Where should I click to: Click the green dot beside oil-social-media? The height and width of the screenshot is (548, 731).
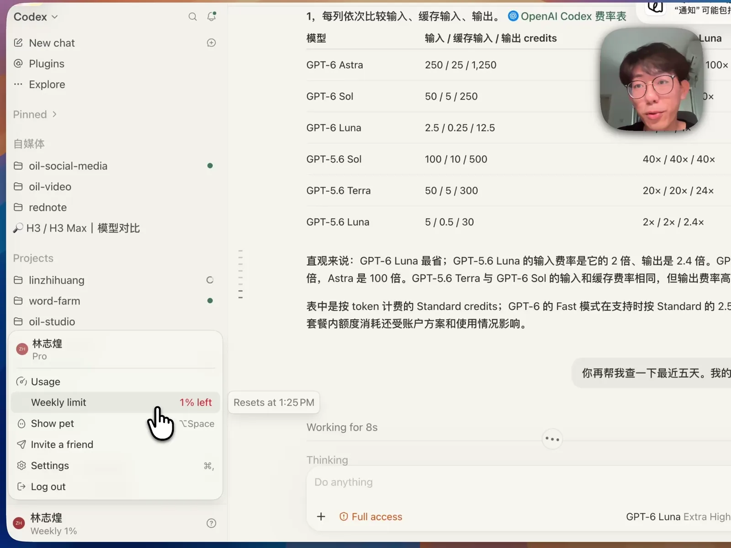click(210, 166)
